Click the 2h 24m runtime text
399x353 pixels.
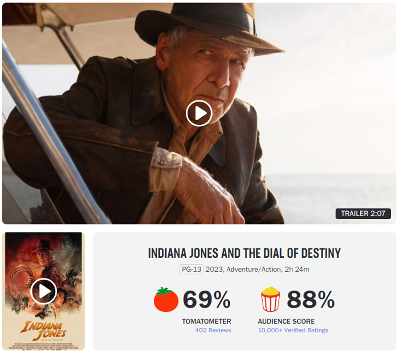pos(297,269)
